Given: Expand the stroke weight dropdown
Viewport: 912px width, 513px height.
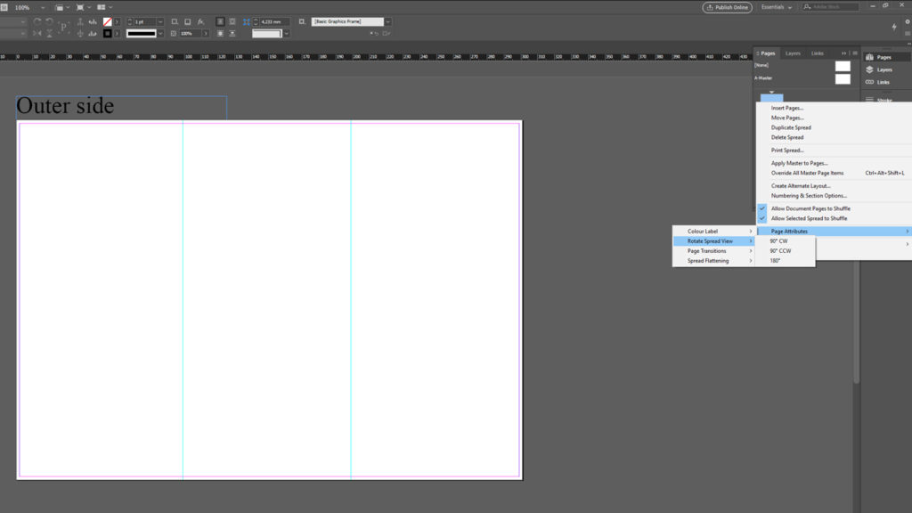Looking at the screenshot, I should coord(161,22).
